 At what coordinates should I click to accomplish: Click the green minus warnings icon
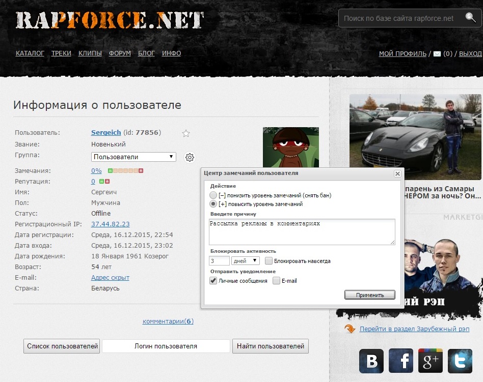click(x=110, y=171)
